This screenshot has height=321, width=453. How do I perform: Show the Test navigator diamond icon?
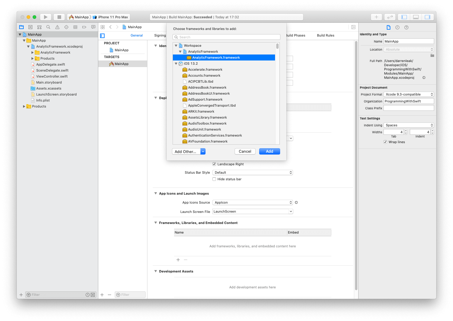pyautogui.click(x=66, y=27)
